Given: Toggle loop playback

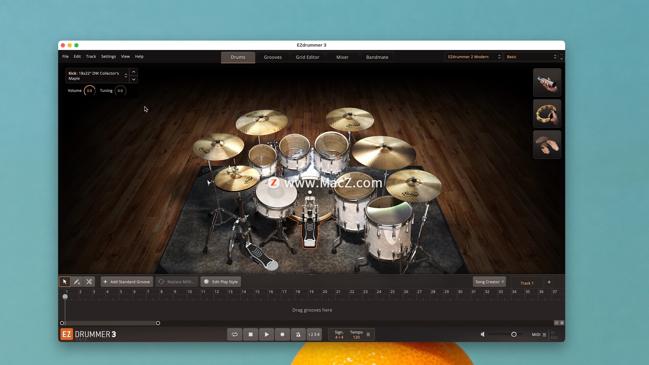Looking at the screenshot, I should pos(235,334).
